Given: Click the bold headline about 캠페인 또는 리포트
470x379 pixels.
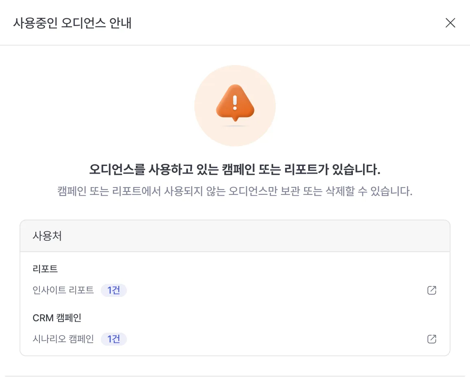Looking at the screenshot, I should 235,170.
